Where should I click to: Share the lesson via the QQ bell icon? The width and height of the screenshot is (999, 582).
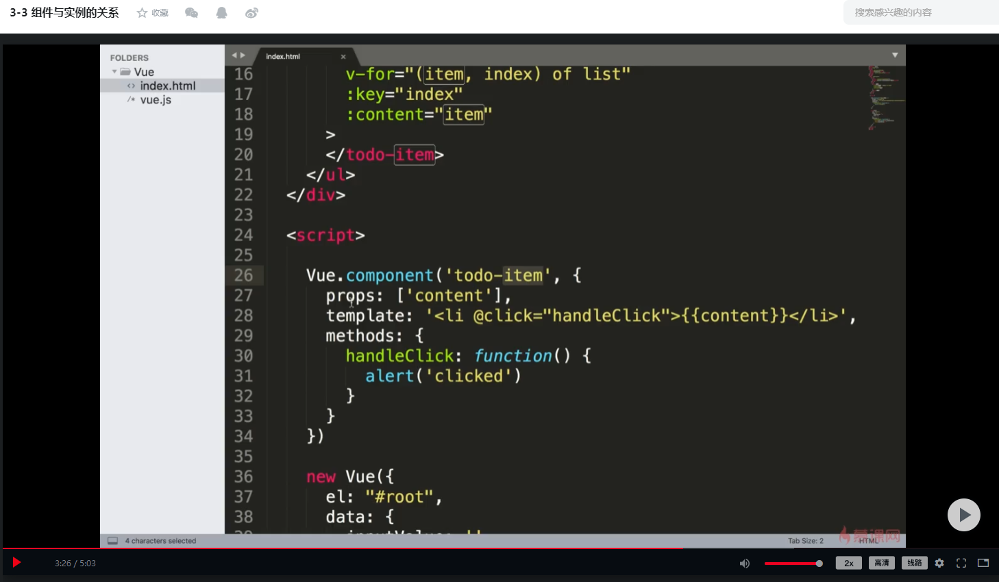[x=221, y=13]
